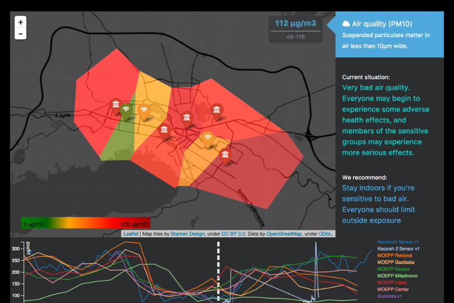Select the orange Wi-Fi marker beside the green one
454x303 pixels.
click(x=144, y=111)
